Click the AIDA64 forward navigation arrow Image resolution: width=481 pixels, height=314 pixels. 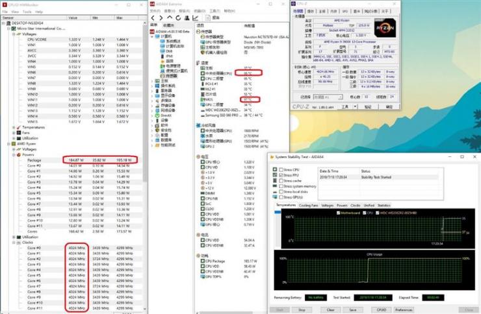tap(161, 18)
